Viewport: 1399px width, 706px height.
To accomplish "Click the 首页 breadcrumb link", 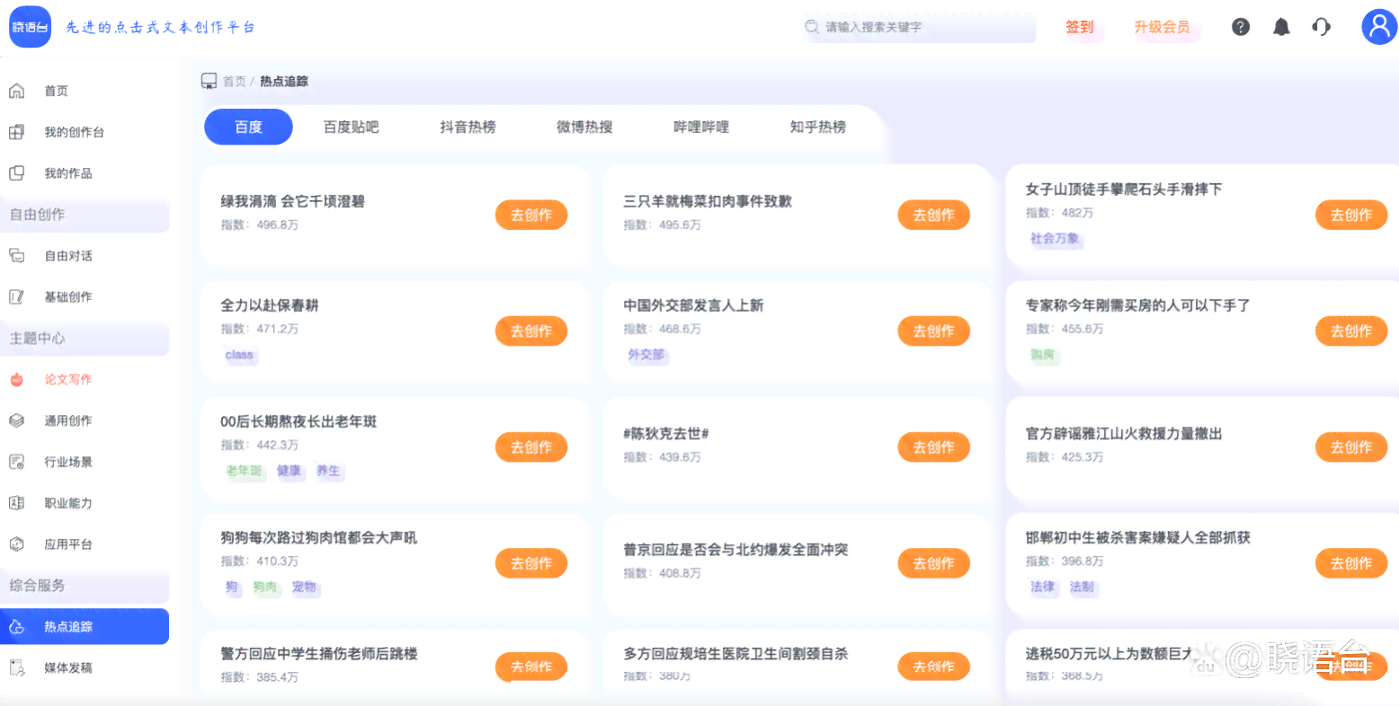I will click(234, 81).
